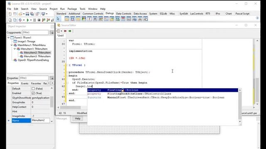Click the Build mode gear icon

pos(20,20)
